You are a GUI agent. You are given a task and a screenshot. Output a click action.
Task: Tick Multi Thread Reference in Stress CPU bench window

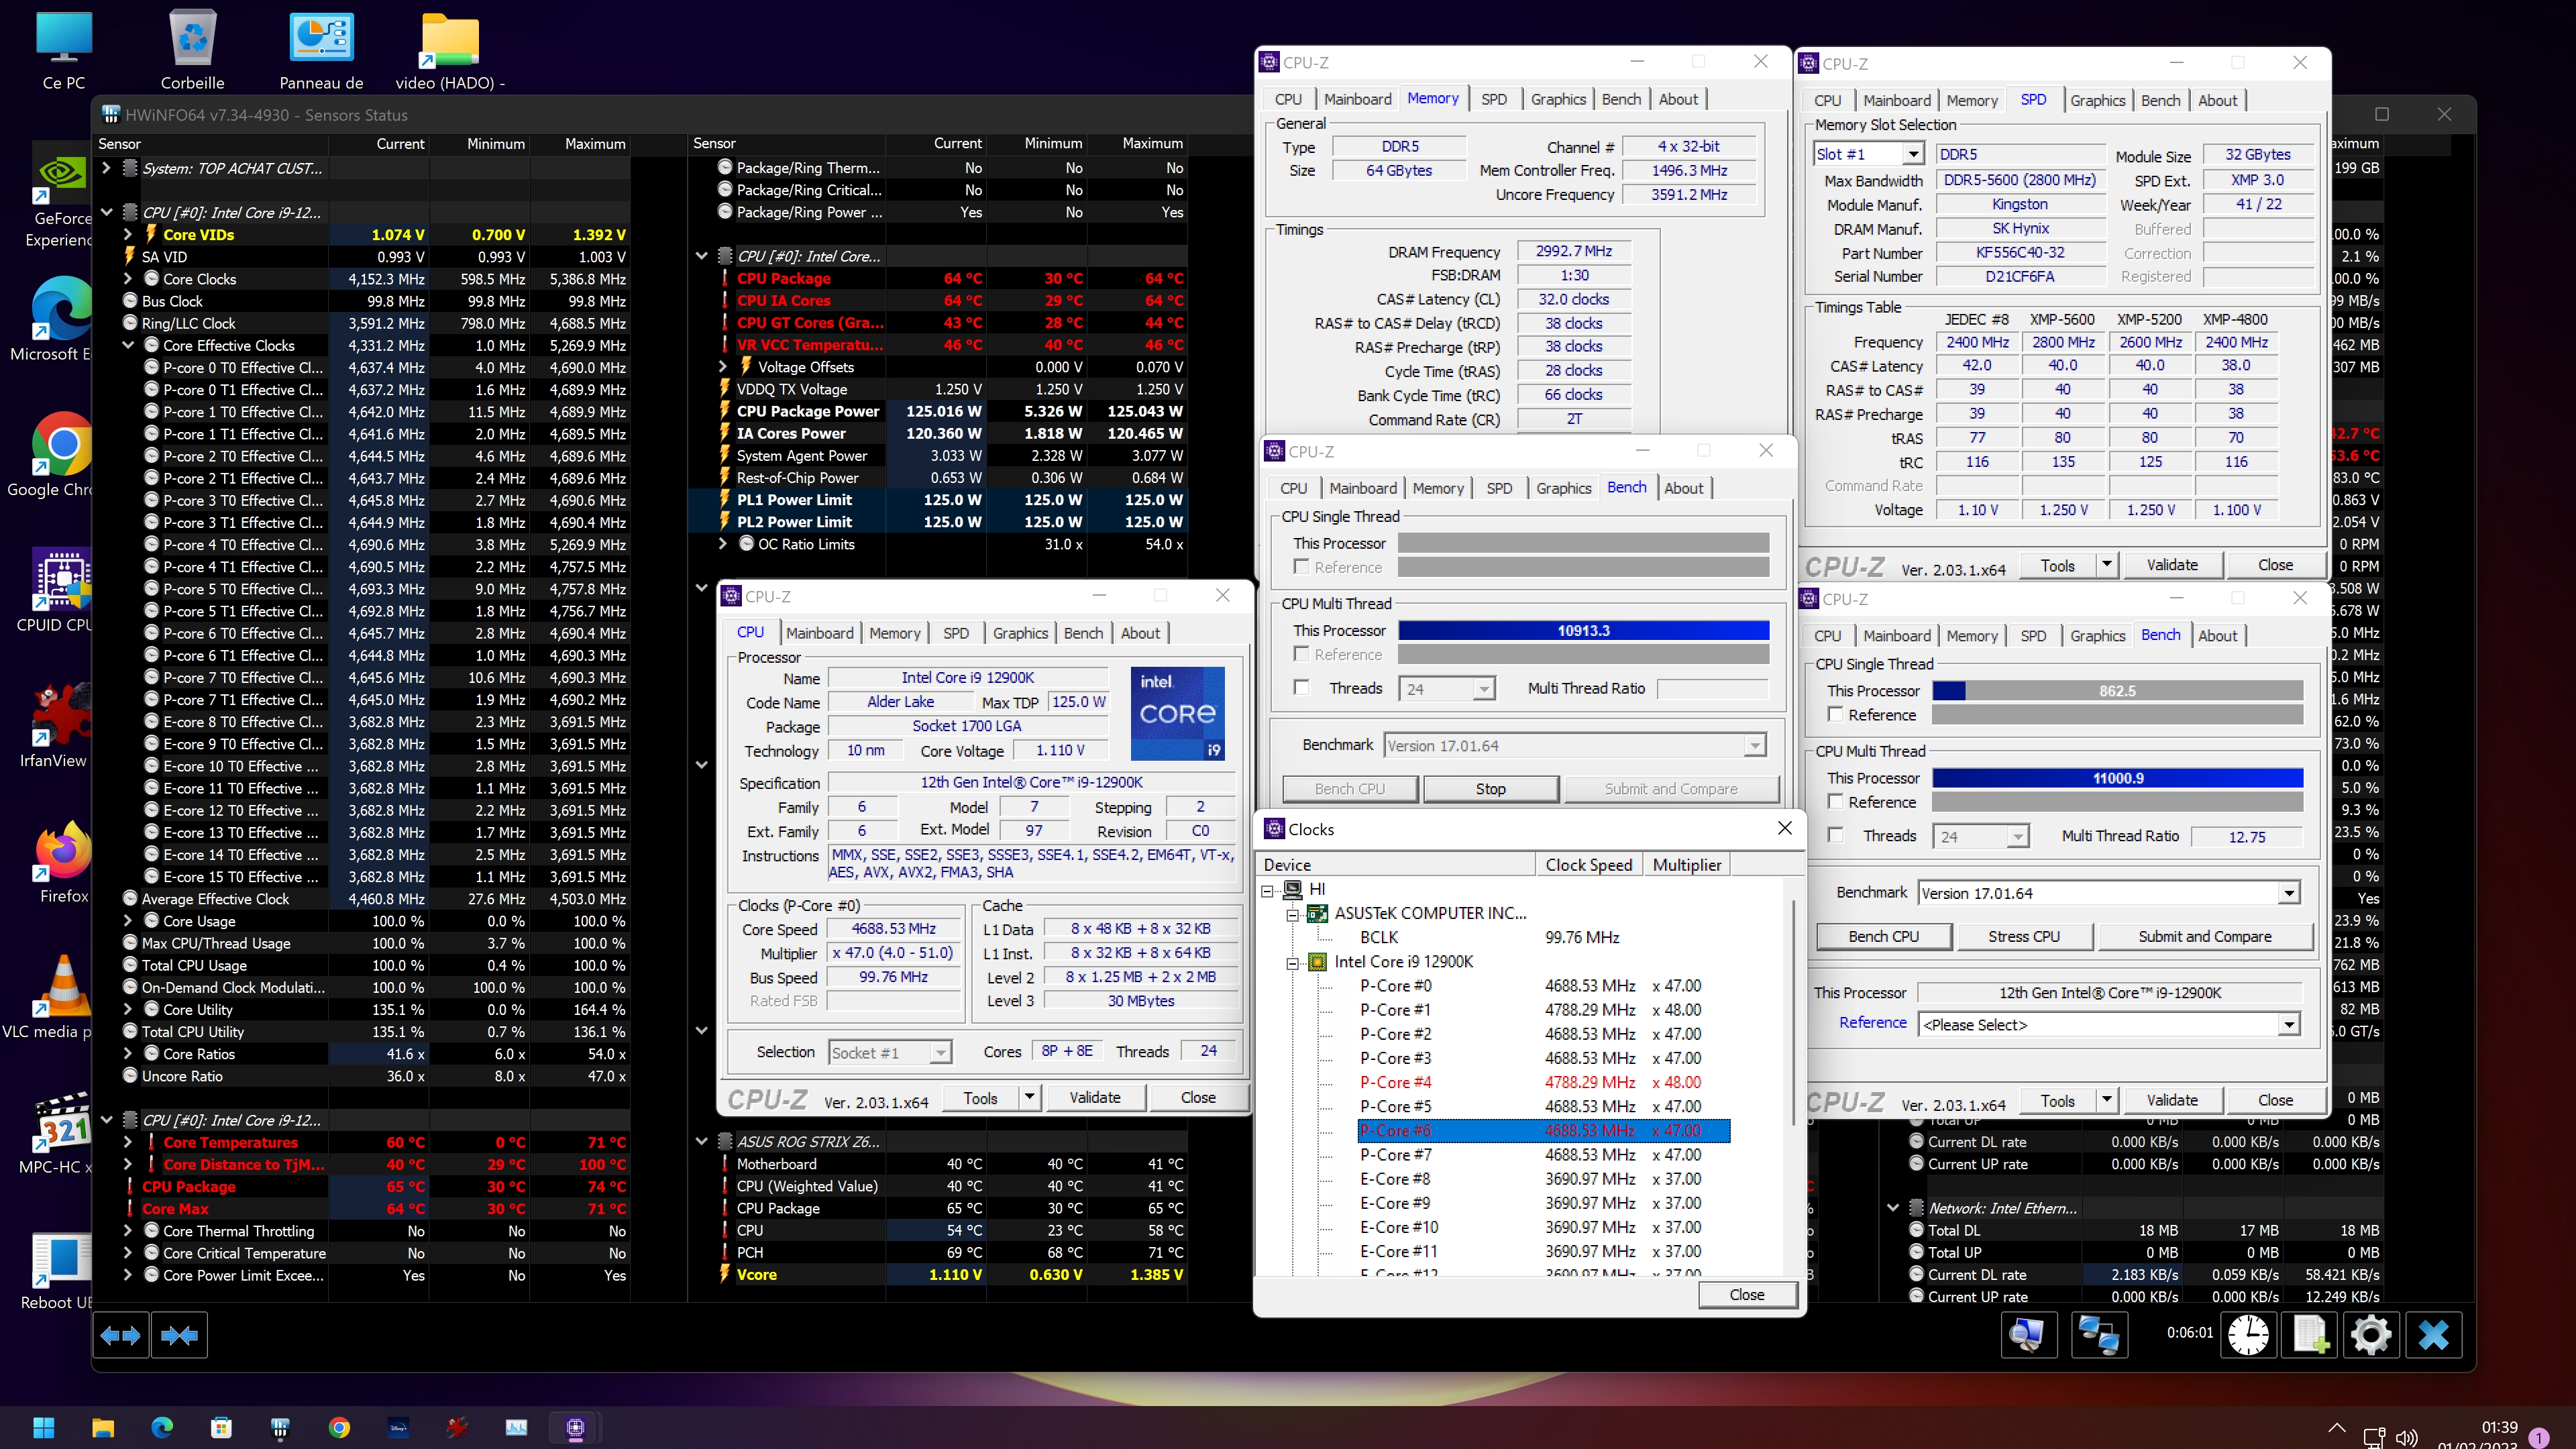tap(1835, 801)
